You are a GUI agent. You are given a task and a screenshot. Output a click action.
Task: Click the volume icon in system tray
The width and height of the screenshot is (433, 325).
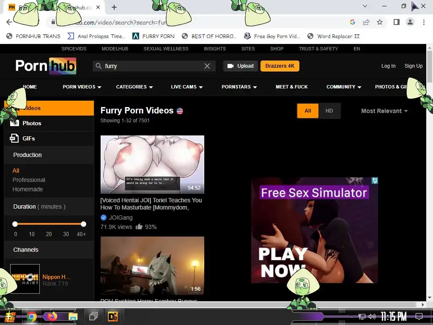372,317
